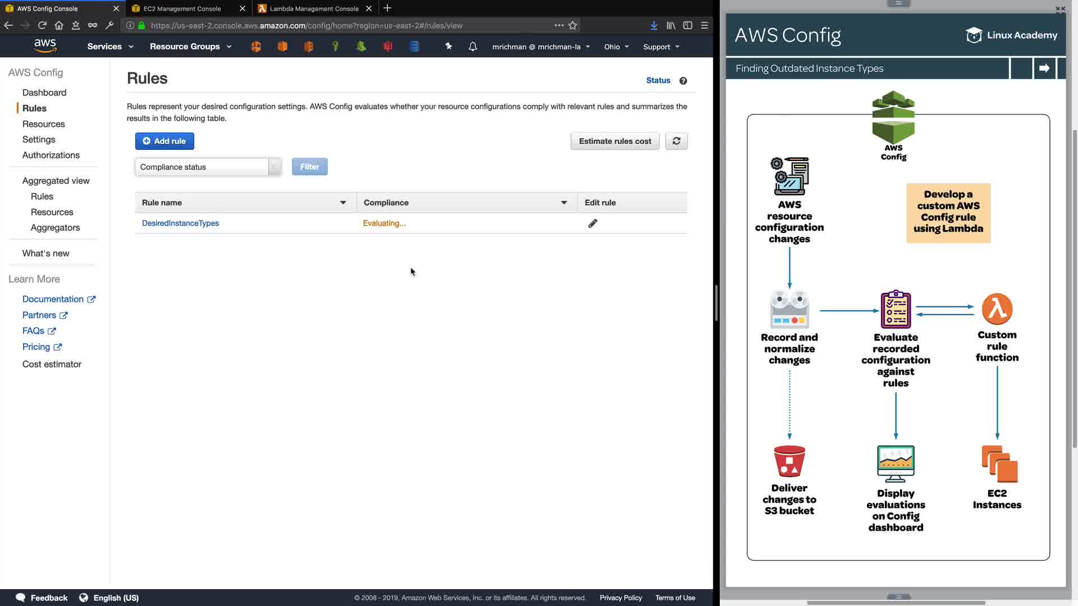The image size is (1078, 606).
Task: Bookmark page with star icon
Action: pyautogui.click(x=573, y=25)
